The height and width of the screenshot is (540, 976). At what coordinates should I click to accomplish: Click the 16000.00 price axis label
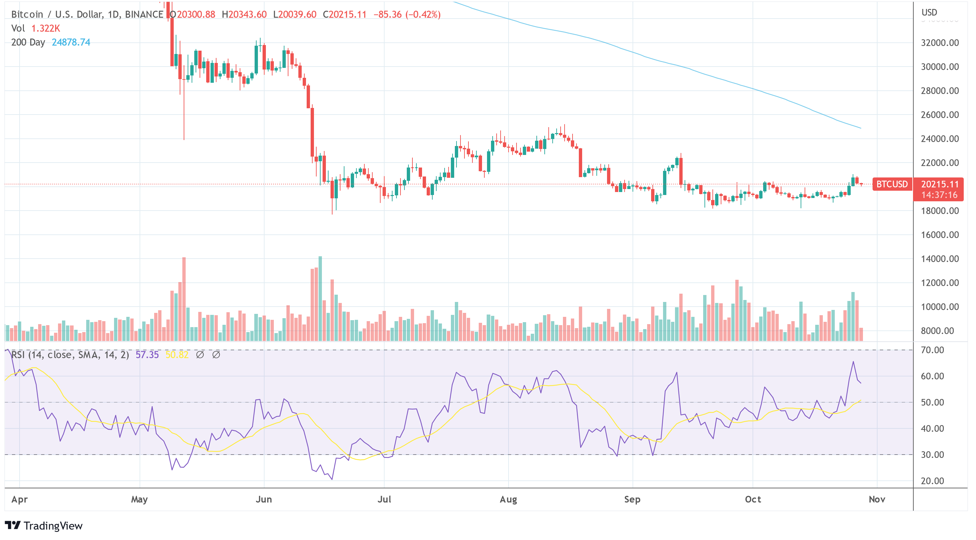[x=940, y=235]
